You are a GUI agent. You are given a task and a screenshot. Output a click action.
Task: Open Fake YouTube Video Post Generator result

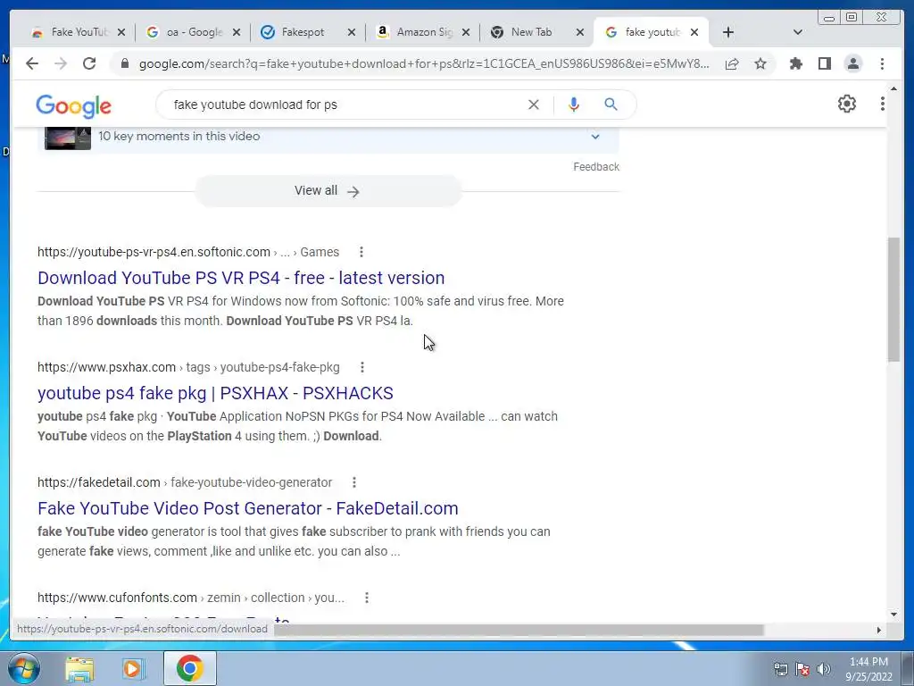pos(248,508)
